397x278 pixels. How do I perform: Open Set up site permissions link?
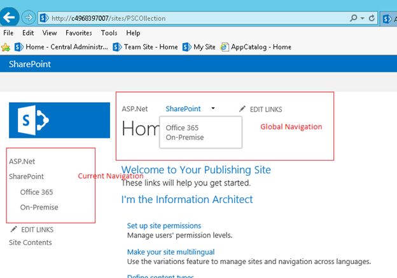click(x=164, y=226)
